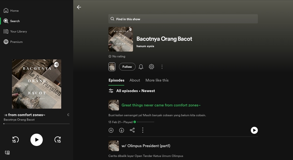
Task: Click the hanum aysia publisher name
Action: coord(145,46)
